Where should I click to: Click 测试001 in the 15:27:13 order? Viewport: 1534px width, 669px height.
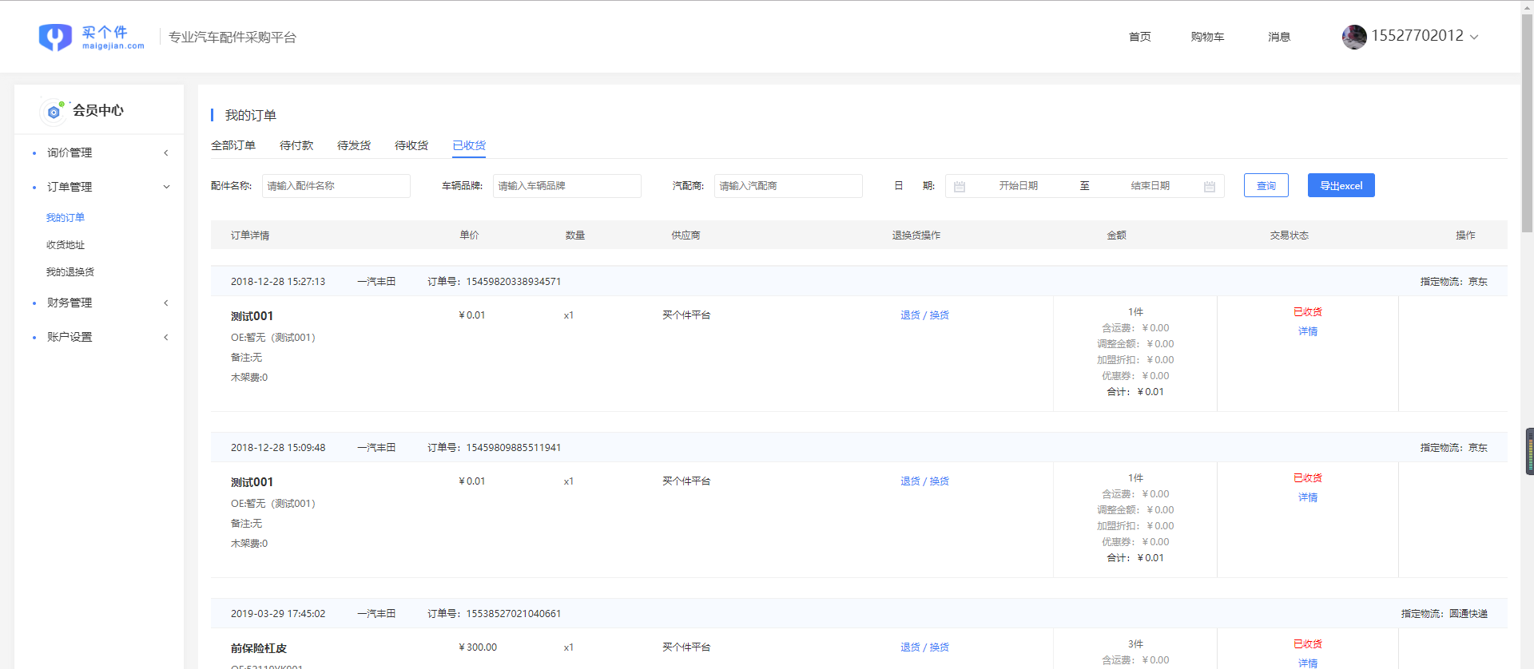[x=252, y=316]
